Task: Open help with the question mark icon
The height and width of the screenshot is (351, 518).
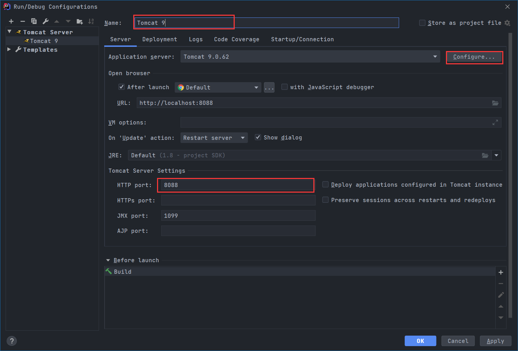Action: point(12,341)
